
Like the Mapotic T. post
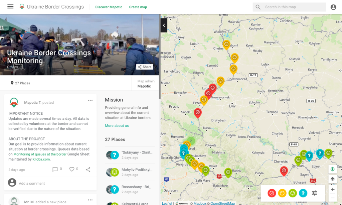tap(71, 169)
